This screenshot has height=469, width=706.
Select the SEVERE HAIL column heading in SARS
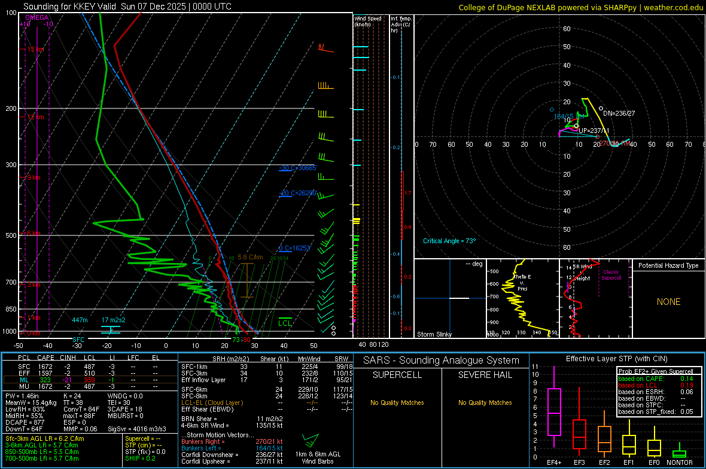pyautogui.click(x=485, y=375)
